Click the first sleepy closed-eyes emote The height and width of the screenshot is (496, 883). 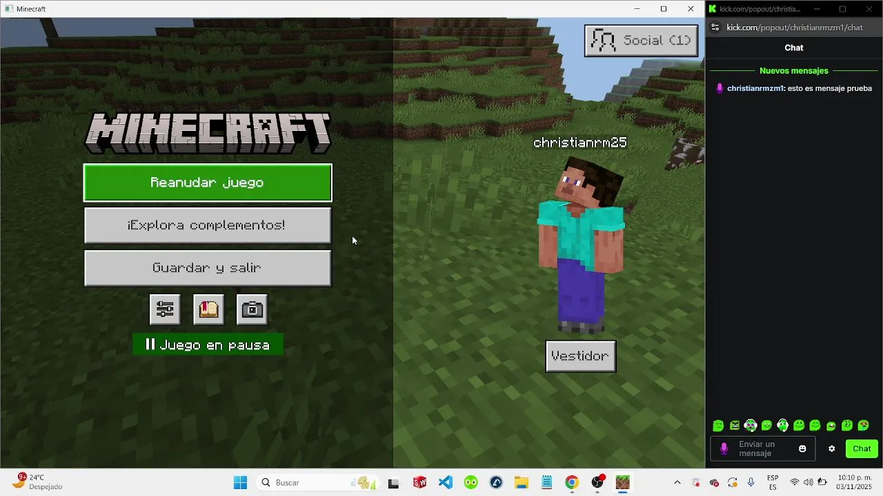(x=718, y=426)
